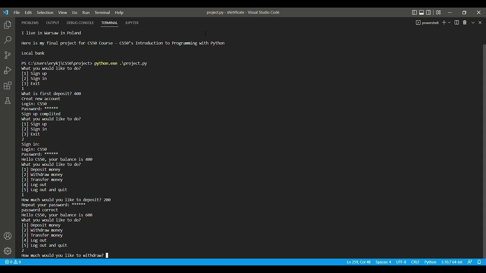This screenshot has width=486, height=273.
Task: Open the launch profile dropdown arrow
Action: tap(449, 23)
